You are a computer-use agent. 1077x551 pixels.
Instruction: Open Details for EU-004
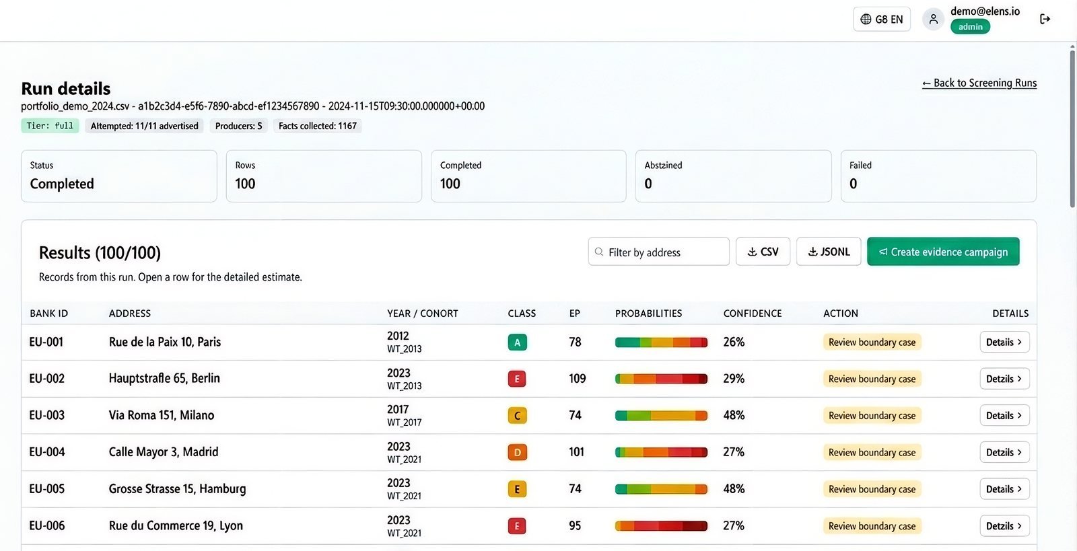point(1004,452)
